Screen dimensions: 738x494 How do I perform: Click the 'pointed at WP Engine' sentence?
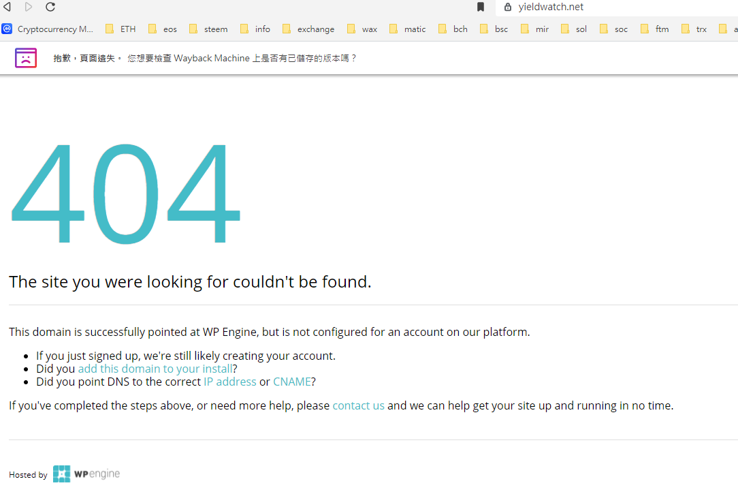[x=269, y=332]
